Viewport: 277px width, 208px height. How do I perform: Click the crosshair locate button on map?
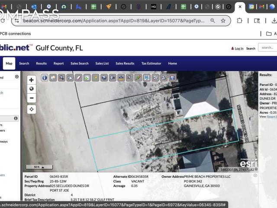pos(31,109)
